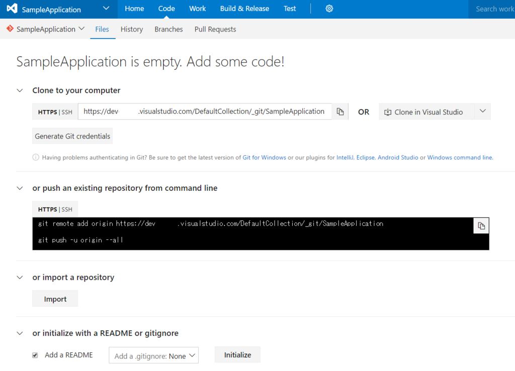Open the IntelliJ plugin link

[345, 157]
